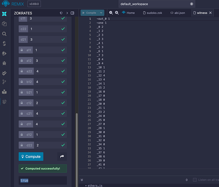Click the lock icon on b12 field
219x187 pixels.
[22, 82]
